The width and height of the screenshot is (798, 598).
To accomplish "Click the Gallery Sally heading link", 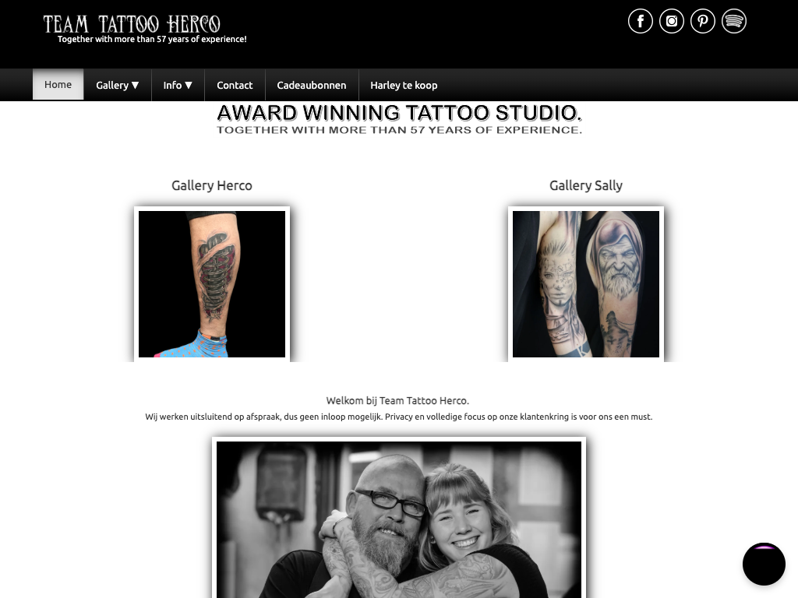I will [x=586, y=185].
